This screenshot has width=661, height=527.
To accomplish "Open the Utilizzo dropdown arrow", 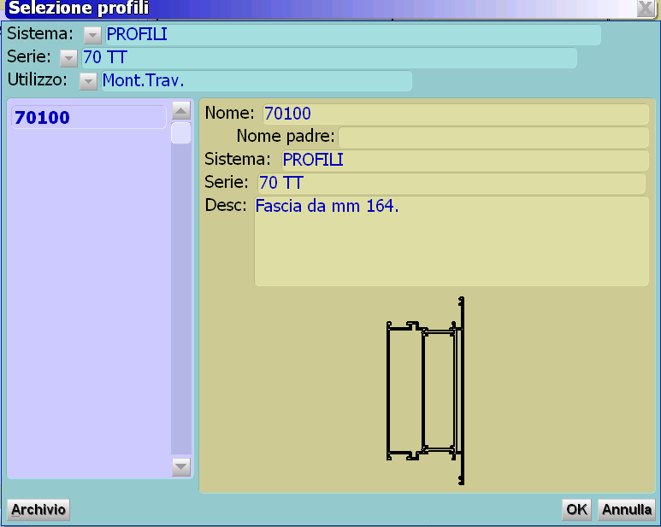I will [88, 82].
